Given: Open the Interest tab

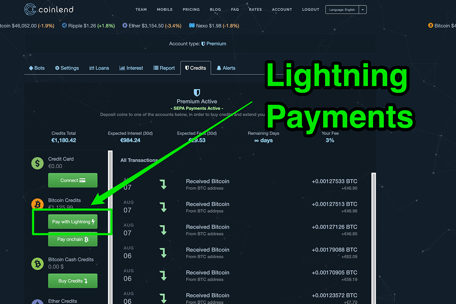Looking at the screenshot, I should click(x=131, y=68).
